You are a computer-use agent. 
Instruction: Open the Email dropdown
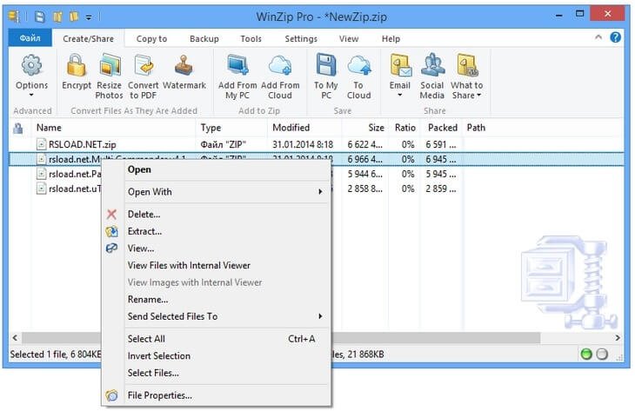coord(400,95)
